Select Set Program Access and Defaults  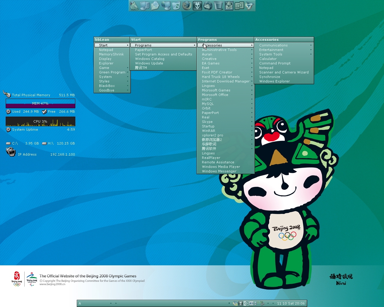163,54
